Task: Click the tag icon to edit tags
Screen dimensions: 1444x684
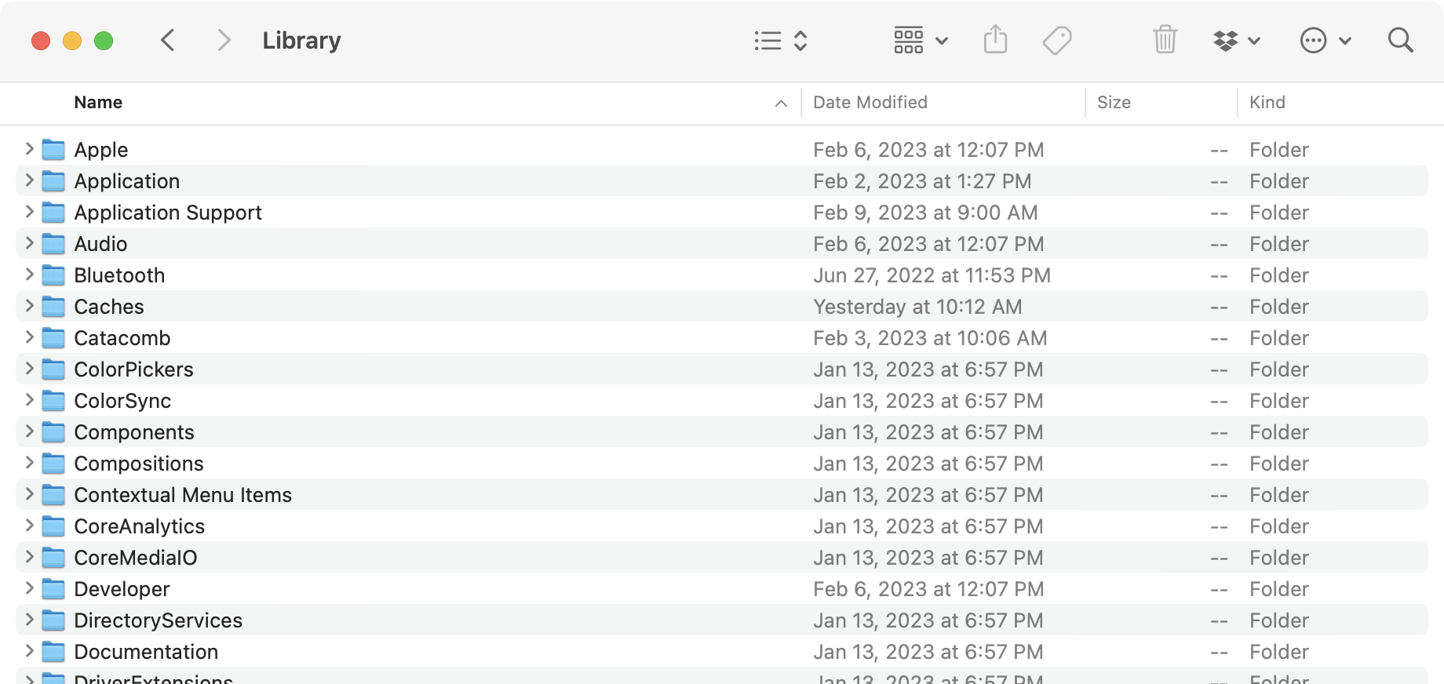Action: [x=1057, y=40]
